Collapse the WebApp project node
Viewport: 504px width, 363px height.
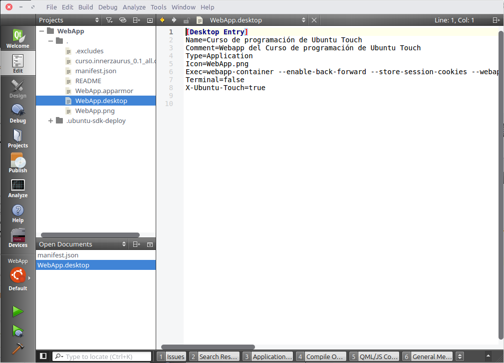pyautogui.click(x=41, y=31)
